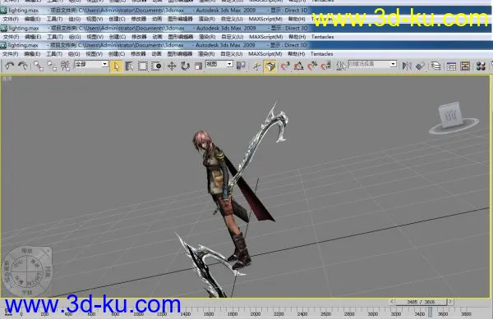Select the Select and Link tool

[x=39, y=66]
